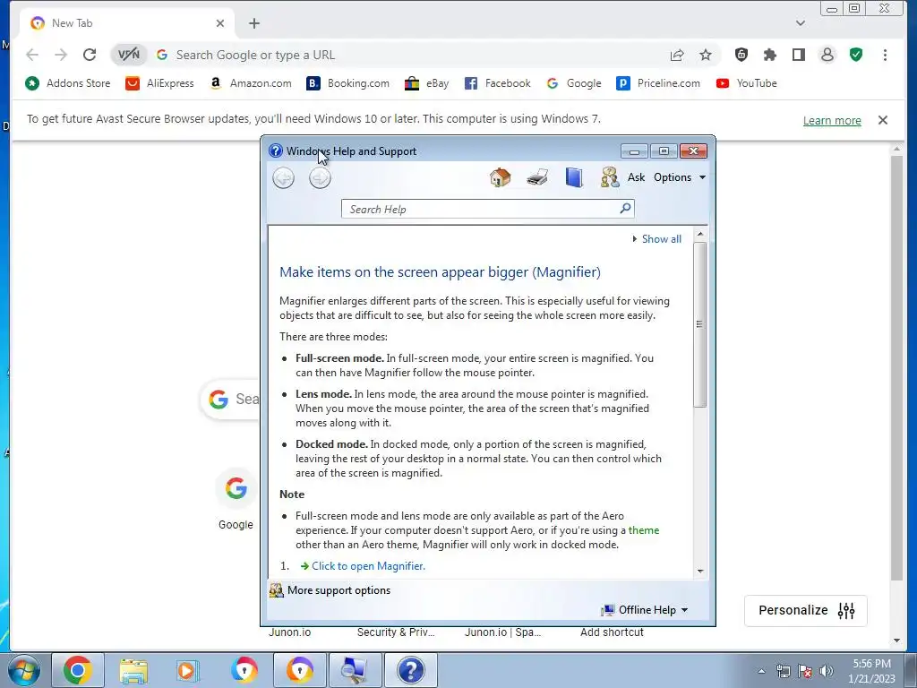Print the help topic via printer icon
917x688 pixels.
coord(537,177)
